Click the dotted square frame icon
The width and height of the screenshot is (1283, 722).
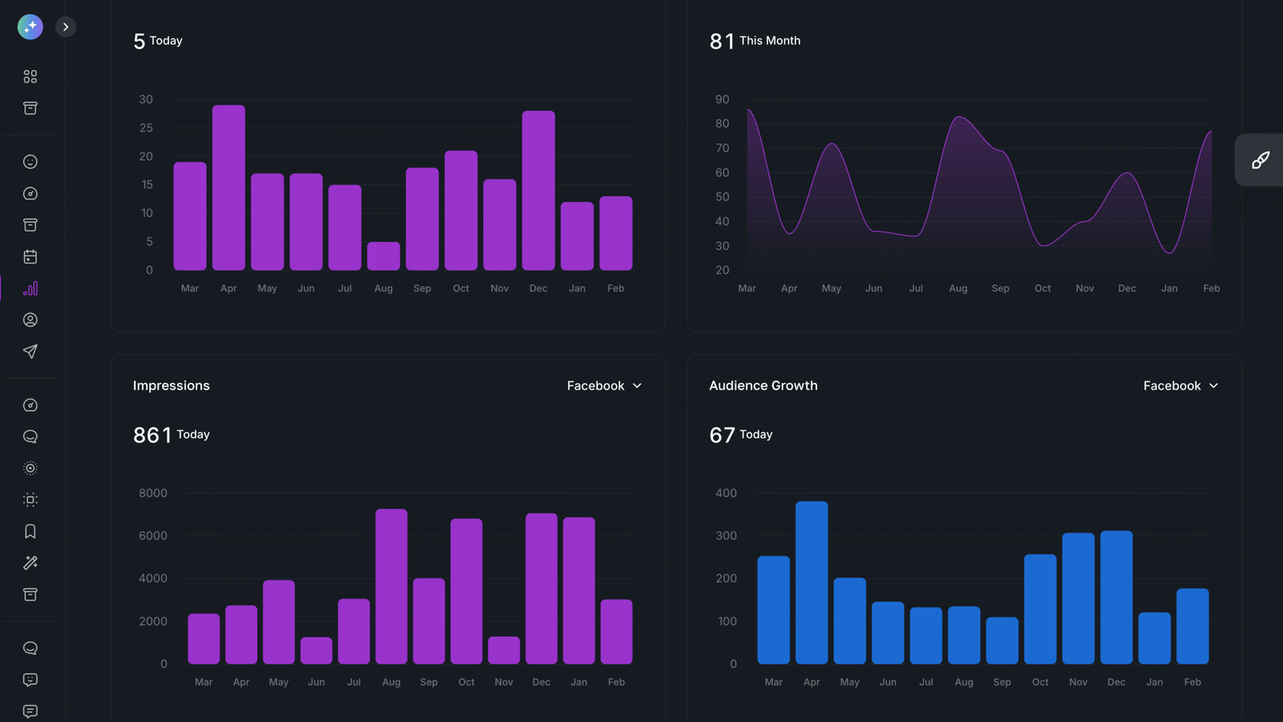(30, 500)
